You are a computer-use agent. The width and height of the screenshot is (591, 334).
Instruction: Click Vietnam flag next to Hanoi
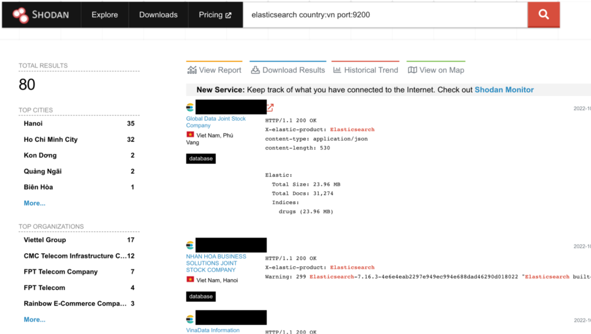click(x=190, y=279)
